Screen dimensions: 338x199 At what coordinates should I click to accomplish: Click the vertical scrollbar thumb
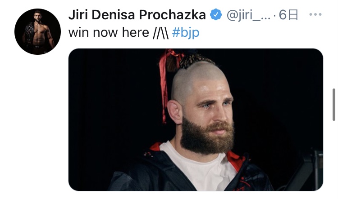point(333,105)
